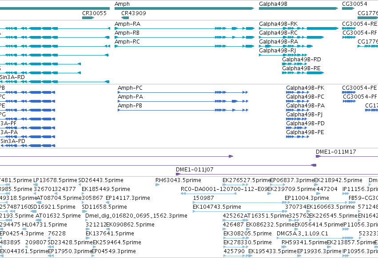378x258 pixels.
Task: Select the EK218942.5prime EST
Action: pos(316,185)
